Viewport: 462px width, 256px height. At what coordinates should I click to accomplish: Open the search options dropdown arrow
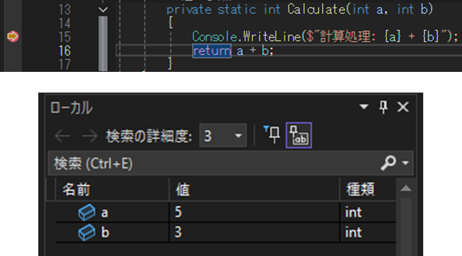coord(406,163)
